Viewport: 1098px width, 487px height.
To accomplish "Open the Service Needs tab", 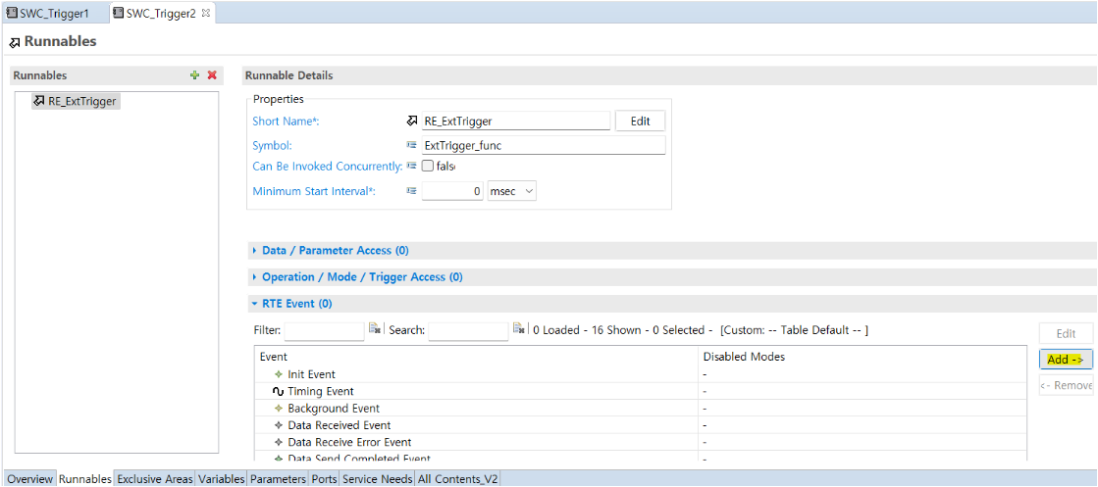I will point(377,479).
